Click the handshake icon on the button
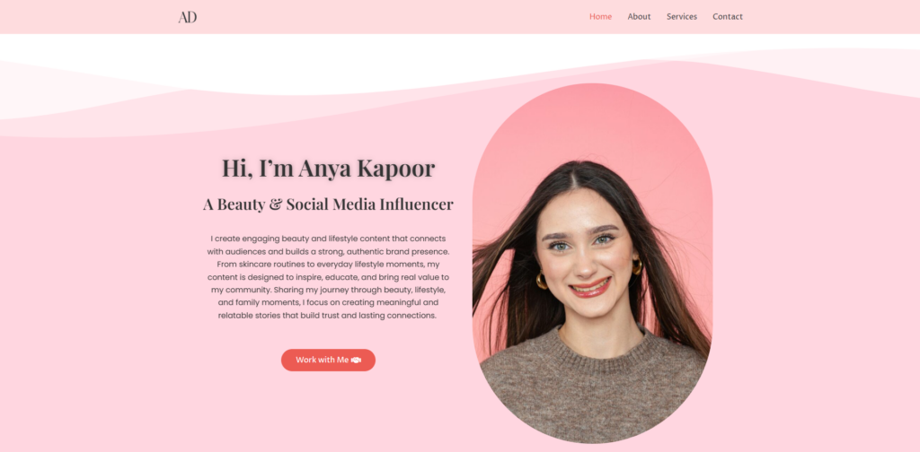 (356, 360)
